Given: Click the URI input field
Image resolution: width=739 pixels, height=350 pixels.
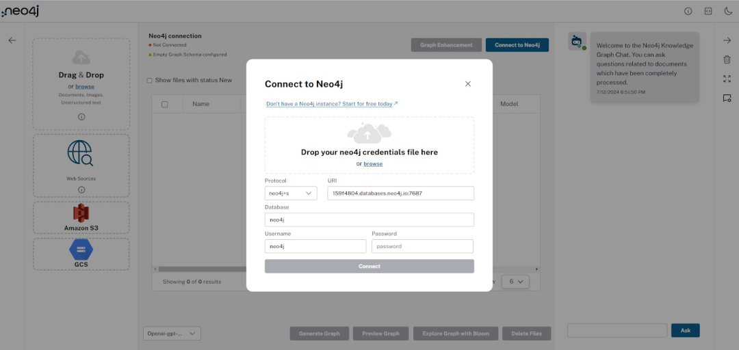Looking at the screenshot, I should coord(400,193).
